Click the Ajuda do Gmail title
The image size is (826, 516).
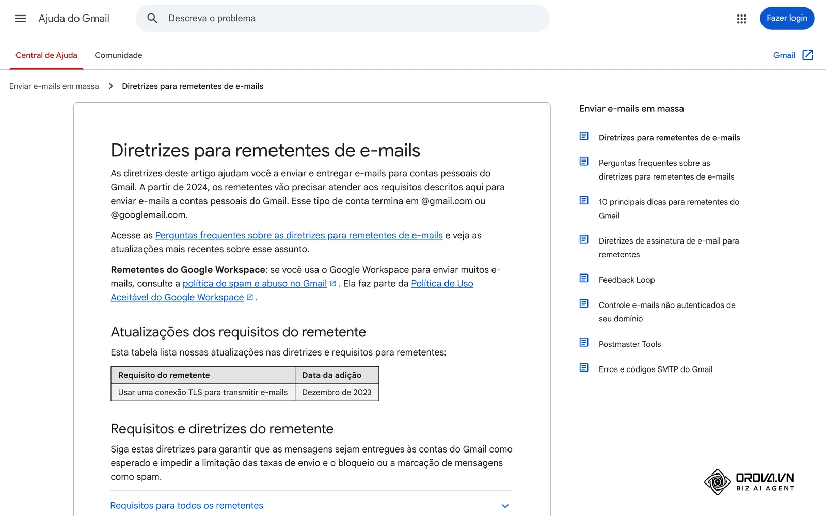(74, 19)
